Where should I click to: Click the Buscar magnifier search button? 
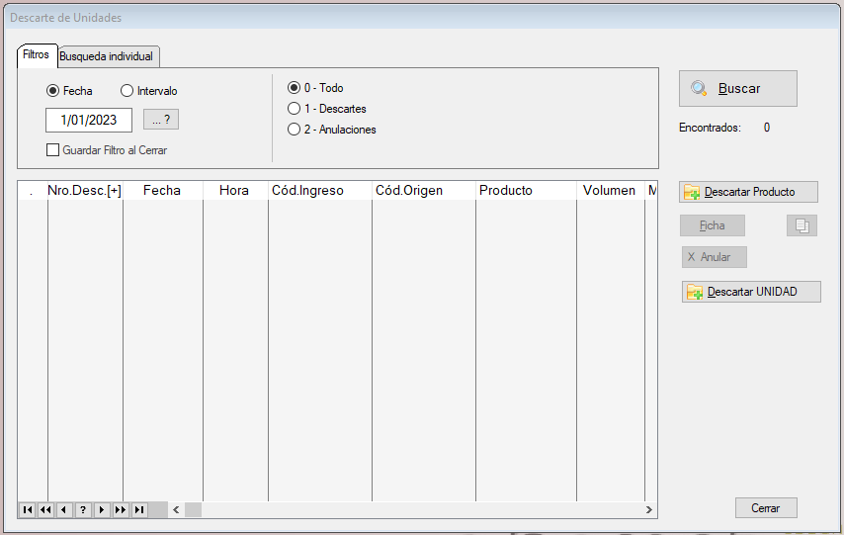pos(737,88)
